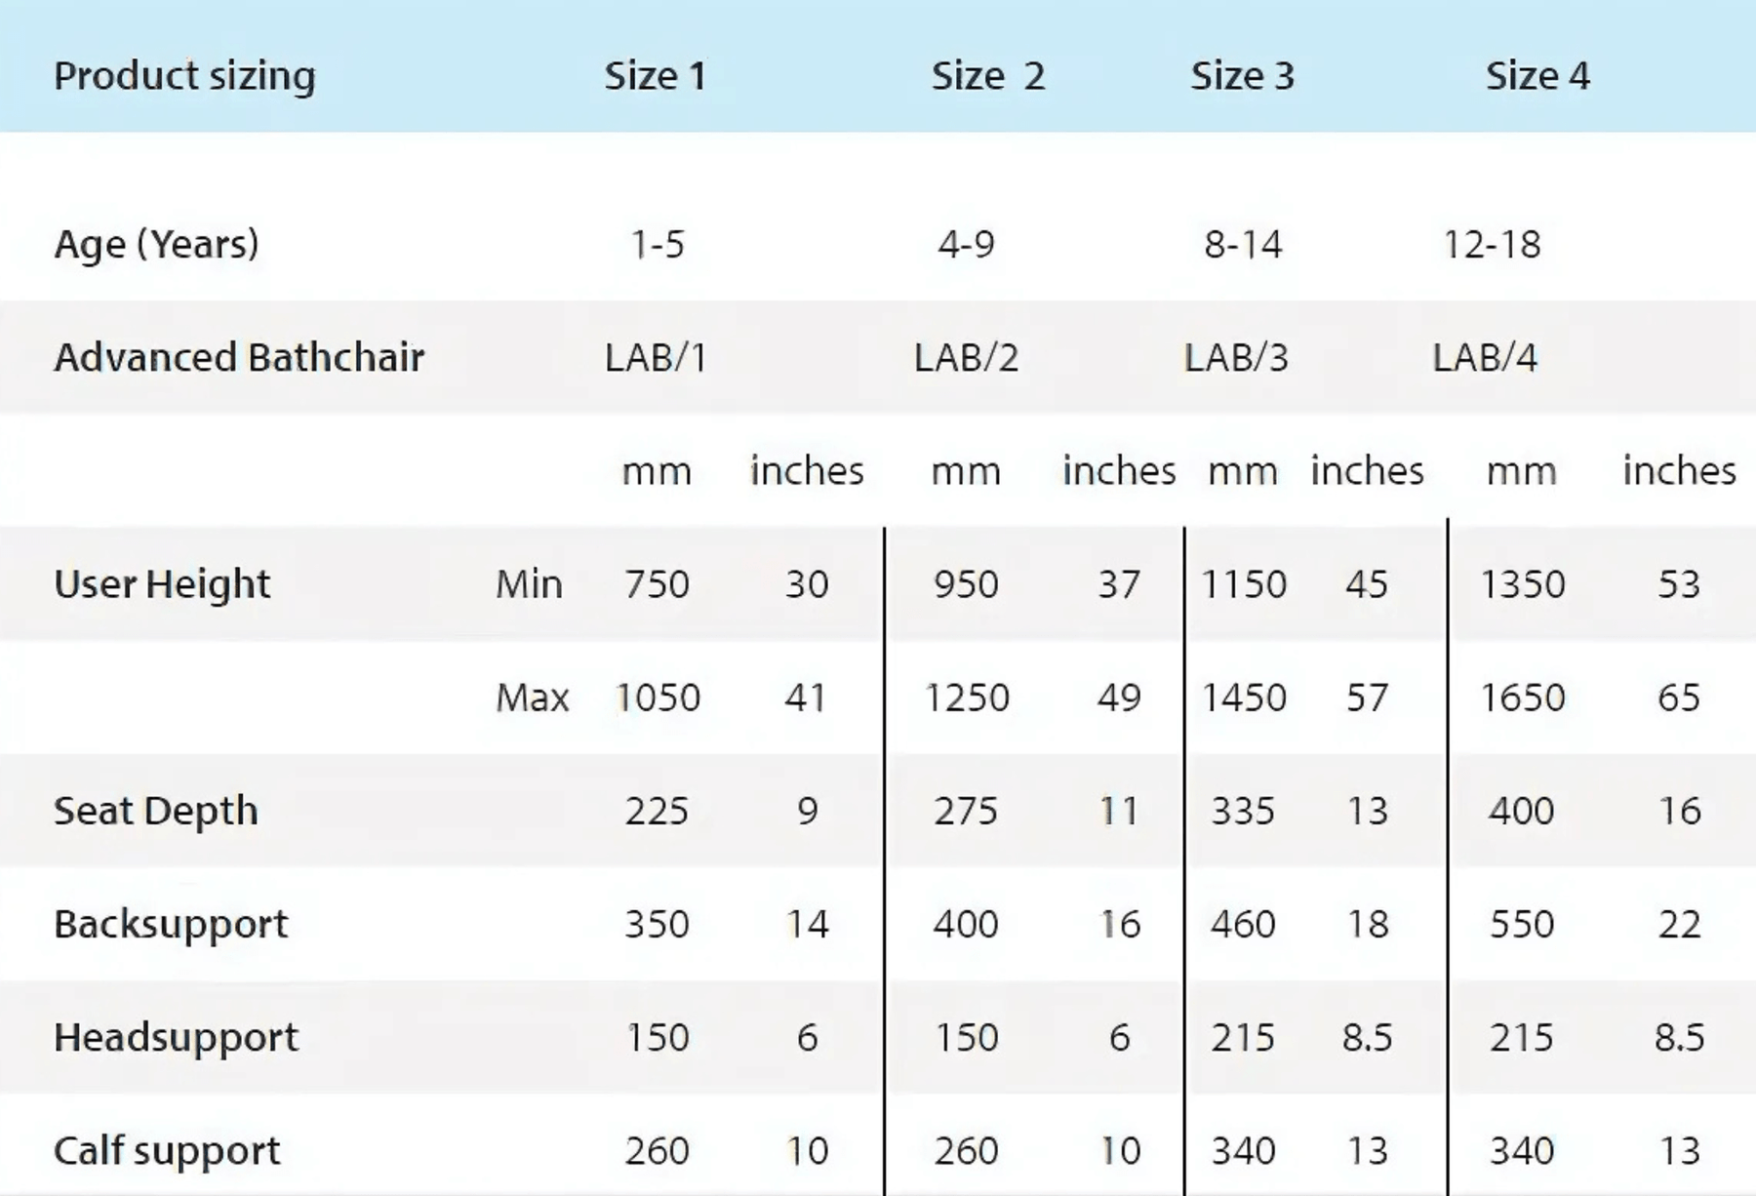Select the Size 2 column header
This screenshot has width=1756, height=1196.
pos(987,76)
